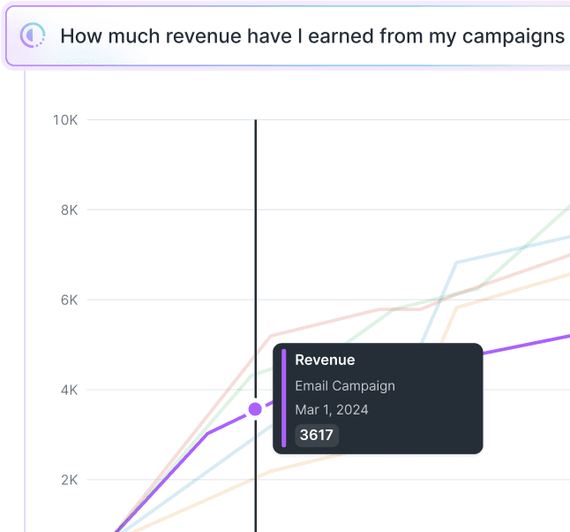The image size is (570, 532).
Task: Click the 2K y-axis label
Action: 69,480
